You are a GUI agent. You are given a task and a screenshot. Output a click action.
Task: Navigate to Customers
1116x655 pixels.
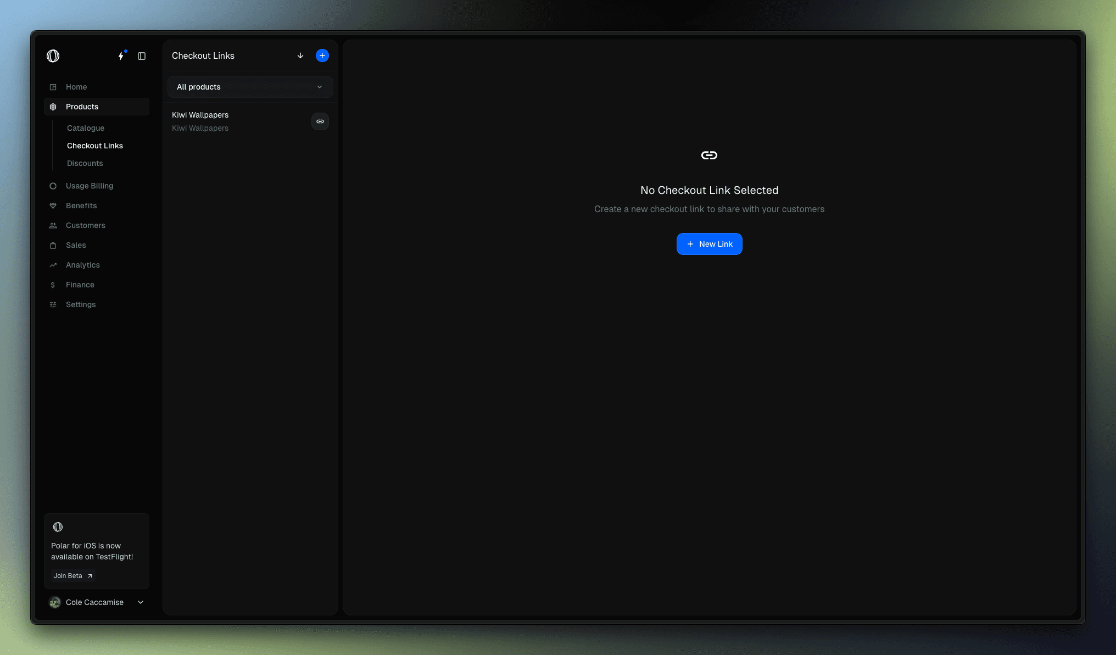click(97, 225)
